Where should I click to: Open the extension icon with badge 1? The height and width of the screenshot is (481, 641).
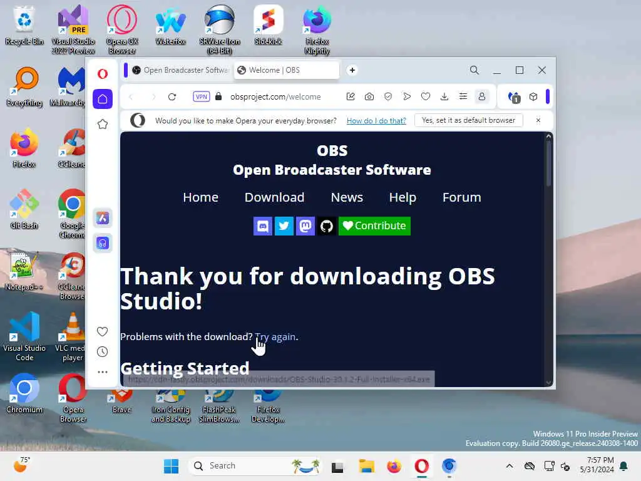[x=515, y=97]
